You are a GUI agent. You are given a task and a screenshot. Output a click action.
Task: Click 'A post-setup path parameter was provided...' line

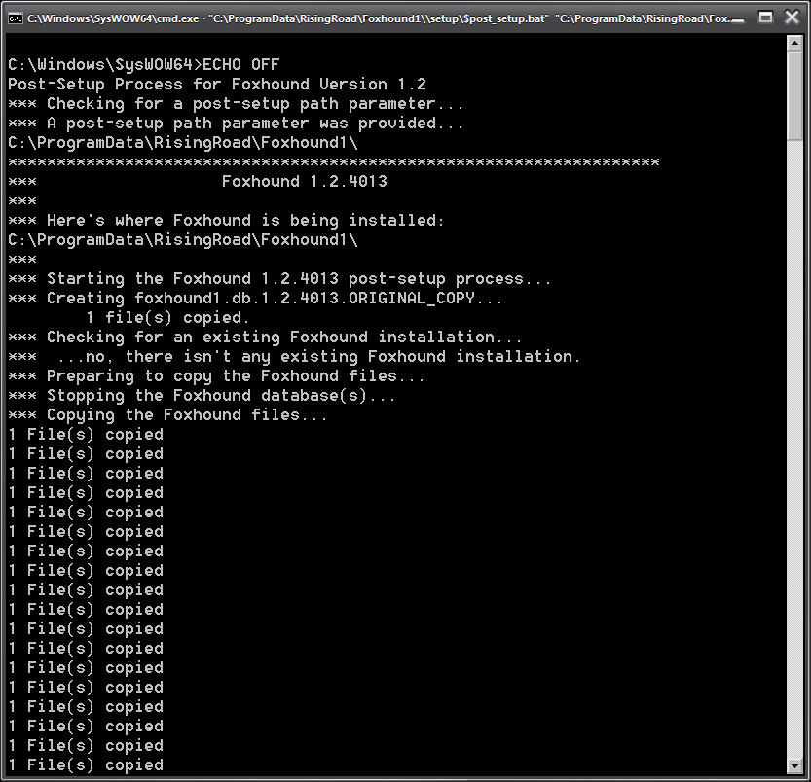coord(236,123)
